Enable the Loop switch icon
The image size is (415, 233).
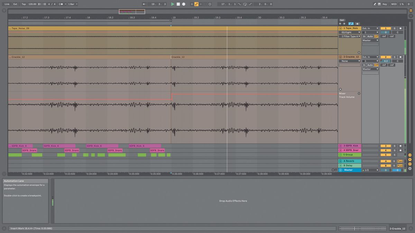click(245, 4)
